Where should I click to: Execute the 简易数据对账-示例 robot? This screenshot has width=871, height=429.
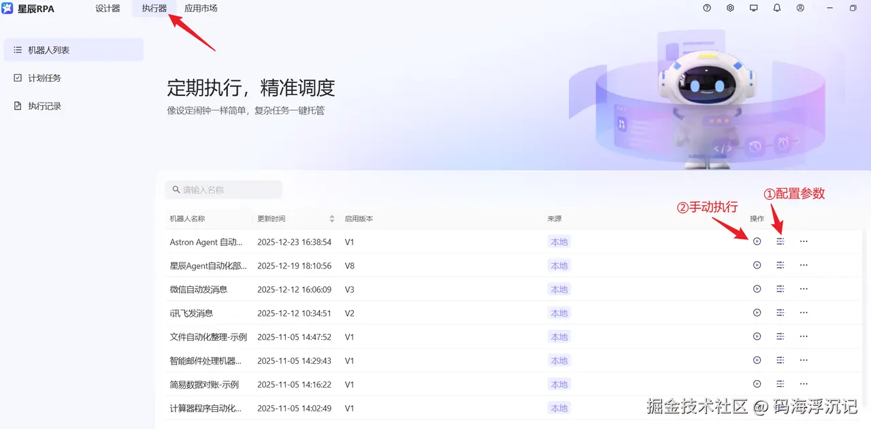[x=757, y=384]
